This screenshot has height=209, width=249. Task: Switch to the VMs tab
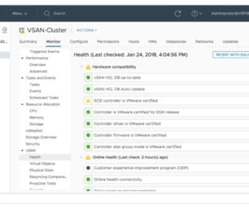click(153, 41)
